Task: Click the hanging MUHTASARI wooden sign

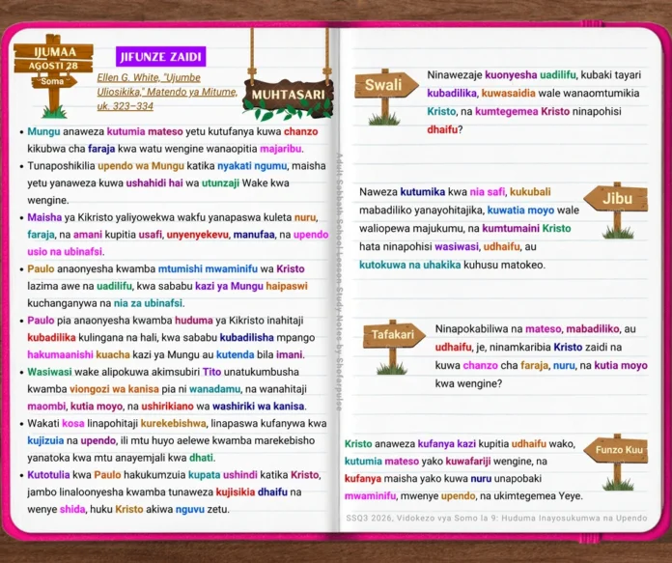Action: pyautogui.click(x=288, y=95)
